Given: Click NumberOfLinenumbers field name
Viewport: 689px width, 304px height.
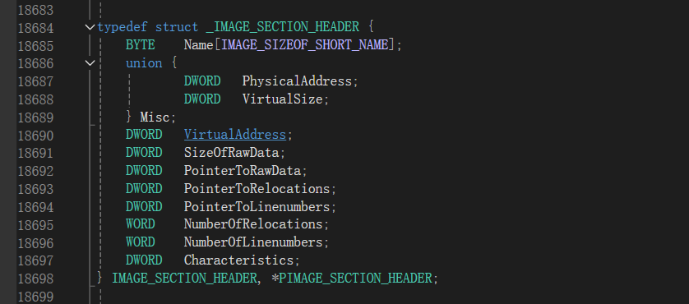Looking at the screenshot, I should 253,242.
